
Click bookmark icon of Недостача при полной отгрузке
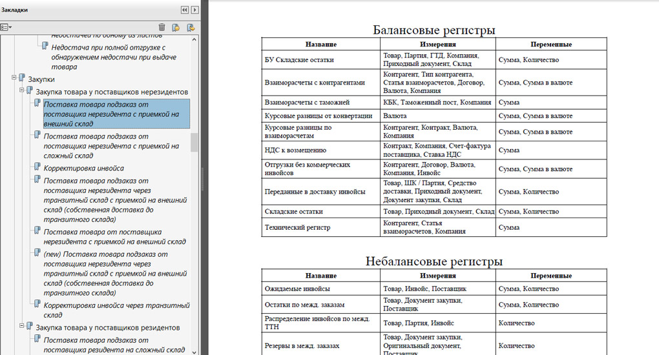(45, 46)
